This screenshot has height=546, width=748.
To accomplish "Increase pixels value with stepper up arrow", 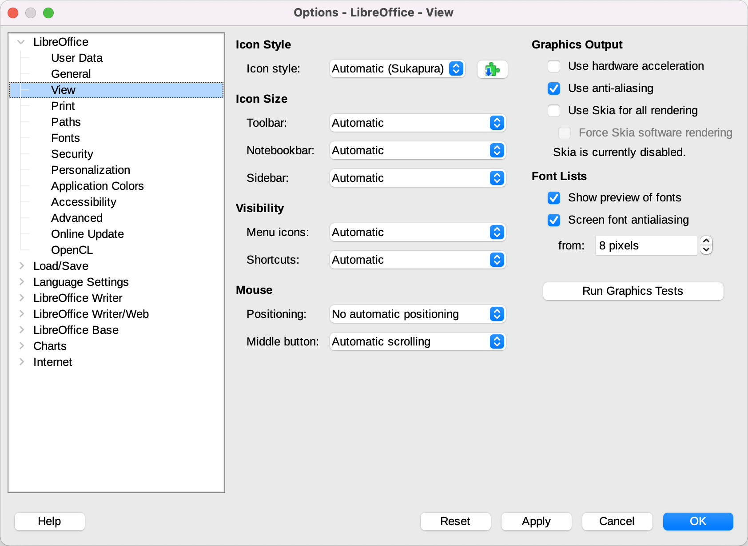I will pyautogui.click(x=706, y=241).
